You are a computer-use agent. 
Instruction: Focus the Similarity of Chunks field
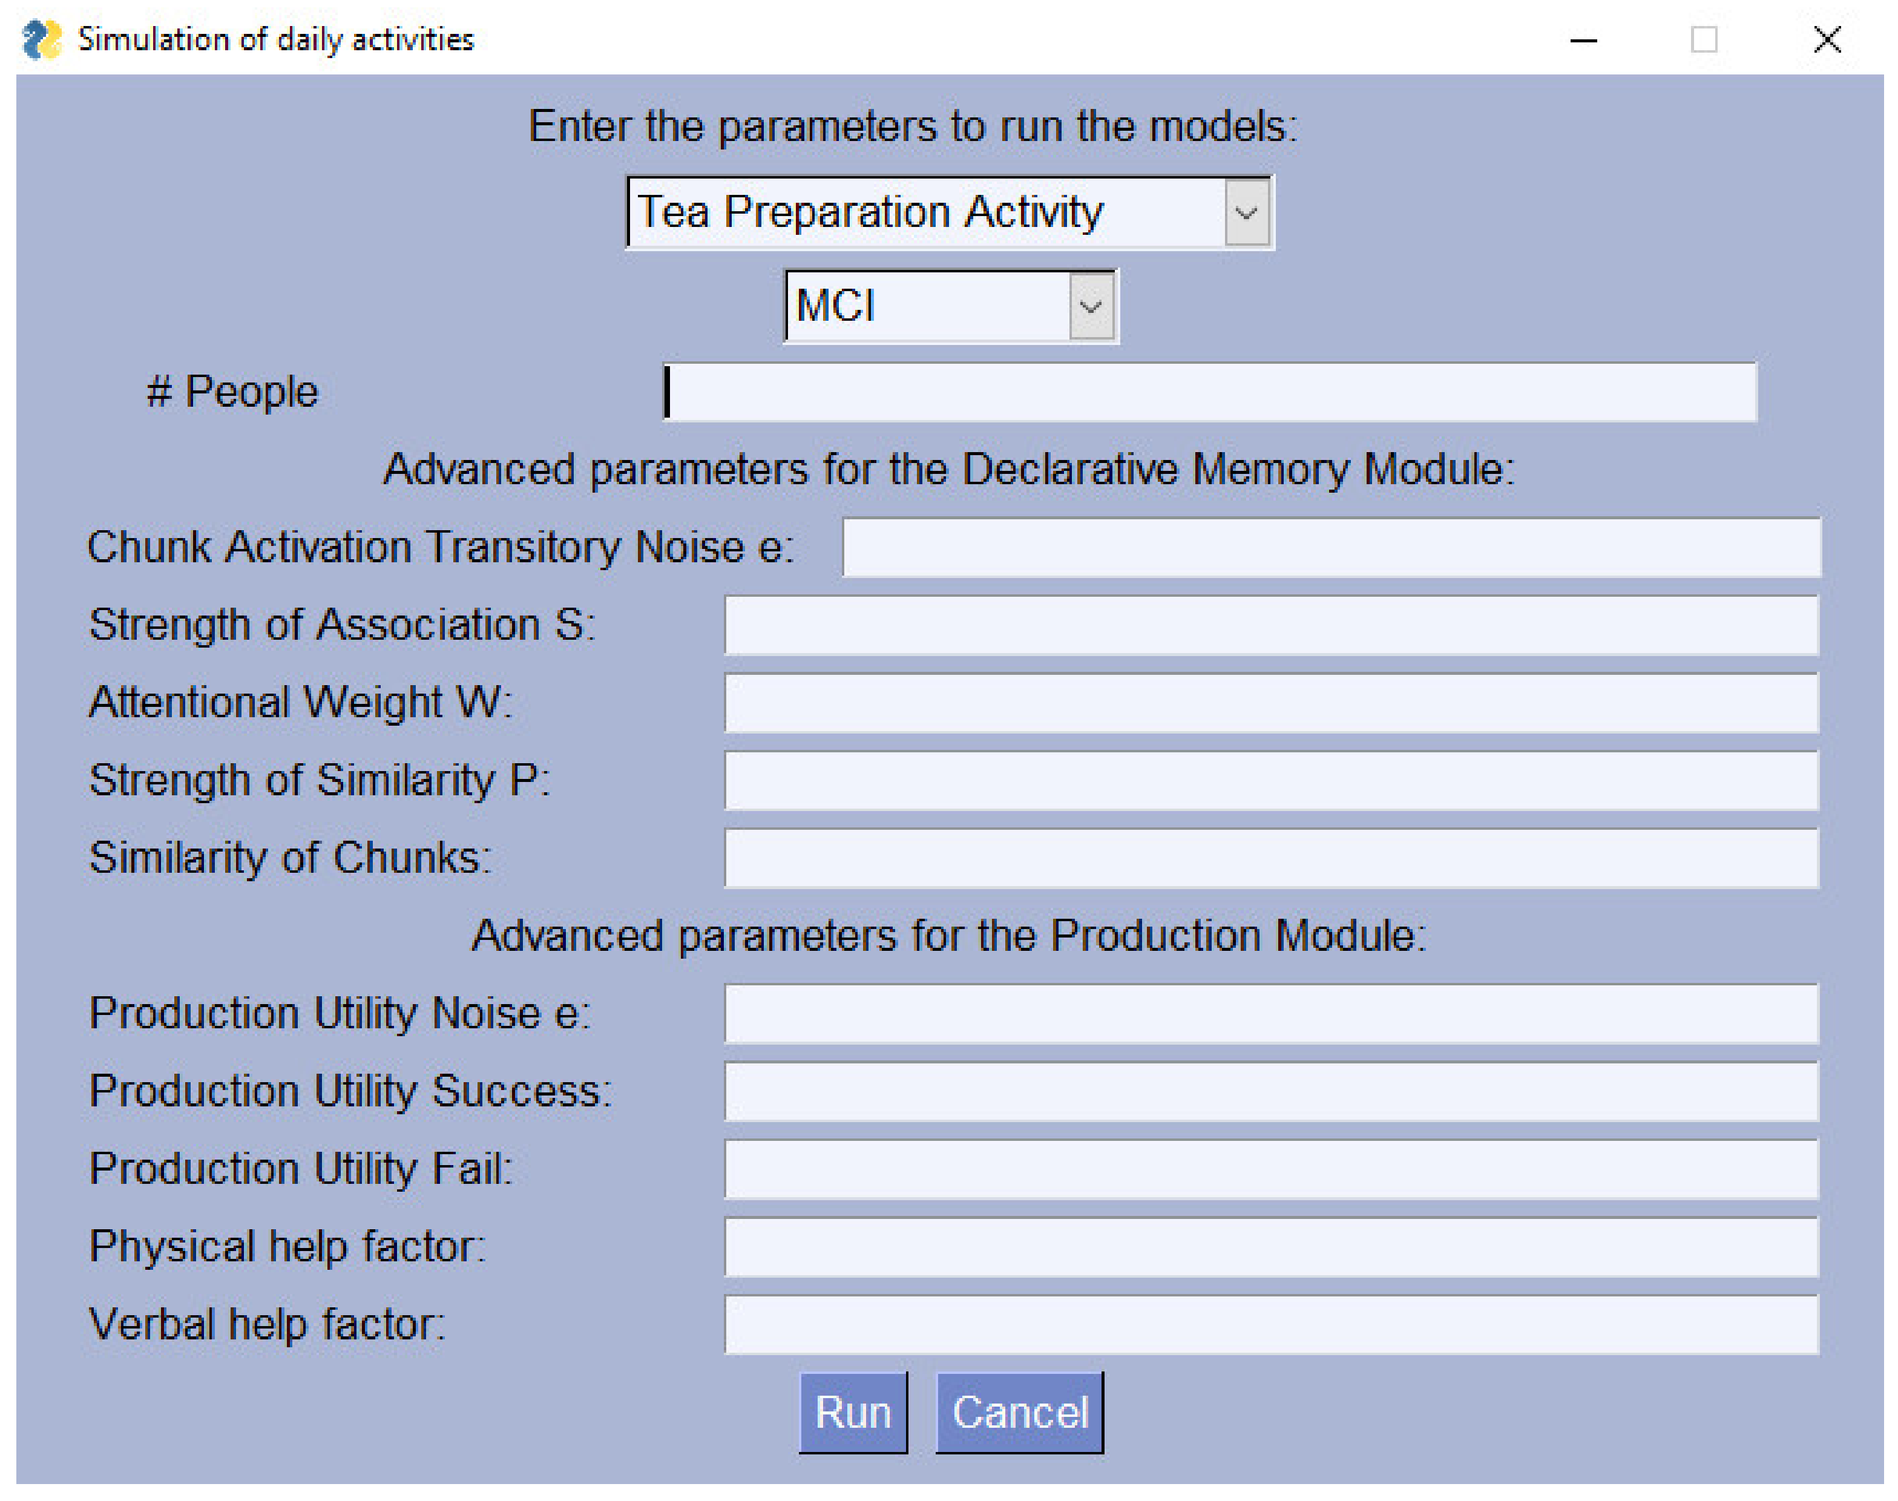pyautogui.click(x=1270, y=858)
